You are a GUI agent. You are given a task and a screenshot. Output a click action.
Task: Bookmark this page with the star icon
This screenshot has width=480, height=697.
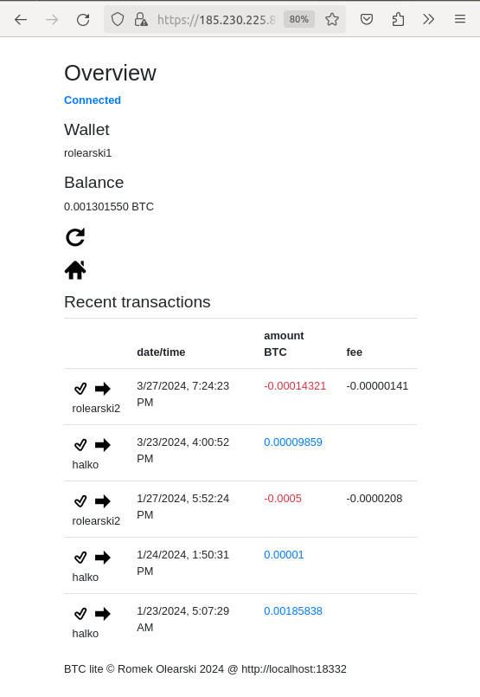[332, 20]
